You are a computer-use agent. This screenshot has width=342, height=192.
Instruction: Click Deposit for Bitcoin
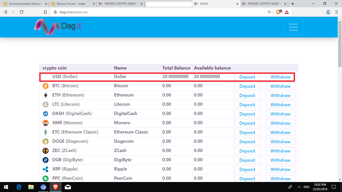pyautogui.click(x=247, y=86)
